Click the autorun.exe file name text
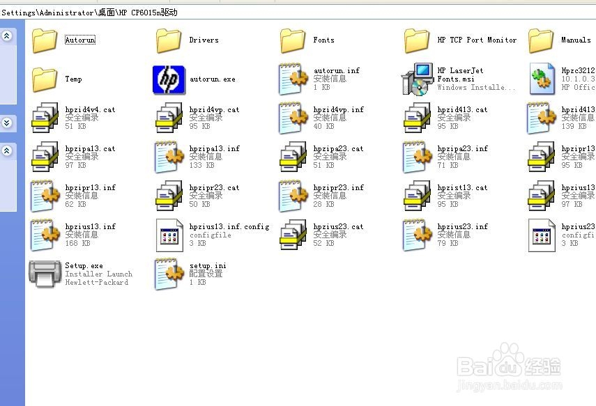The height and width of the screenshot is (406, 596). pos(213,79)
